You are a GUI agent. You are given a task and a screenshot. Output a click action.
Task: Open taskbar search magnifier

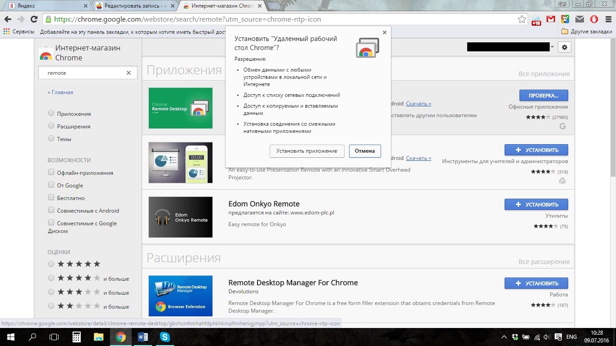32,337
